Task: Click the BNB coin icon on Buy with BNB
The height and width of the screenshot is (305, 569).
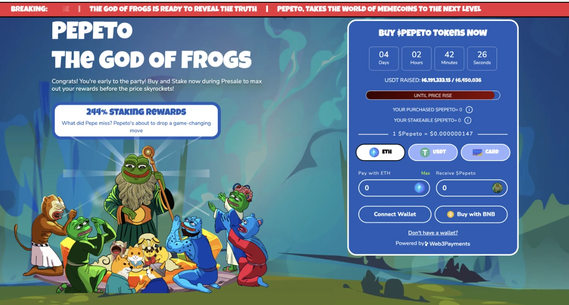Action: pos(450,214)
